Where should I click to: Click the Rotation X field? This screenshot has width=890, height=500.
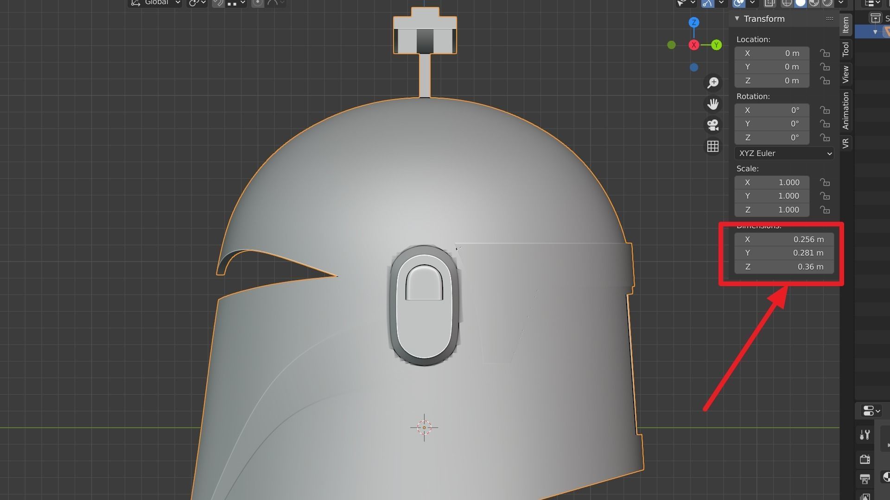coord(772,110)
